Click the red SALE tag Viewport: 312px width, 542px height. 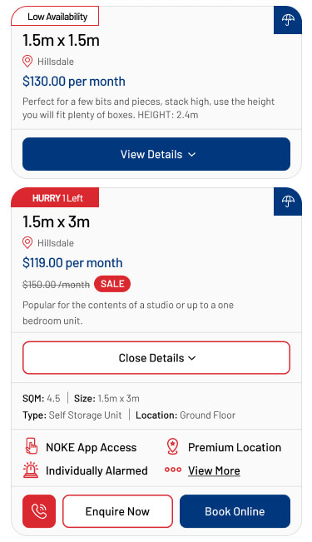[x=112, y=284]
